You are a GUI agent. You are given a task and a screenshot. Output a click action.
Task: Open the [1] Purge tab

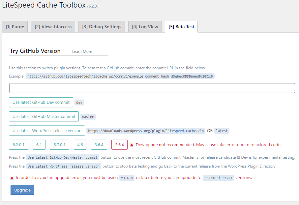tap(15, 27)
